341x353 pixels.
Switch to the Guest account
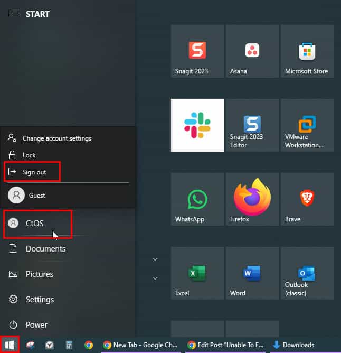coord(68,195)
